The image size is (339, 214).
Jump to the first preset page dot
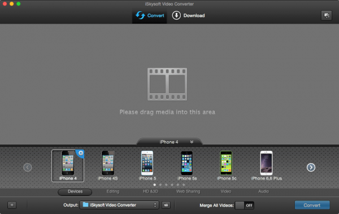click(x=155, y=185)
